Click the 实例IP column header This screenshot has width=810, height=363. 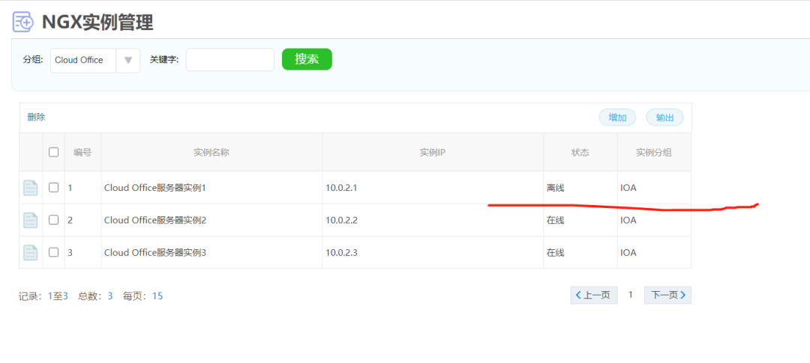(433, 152)
